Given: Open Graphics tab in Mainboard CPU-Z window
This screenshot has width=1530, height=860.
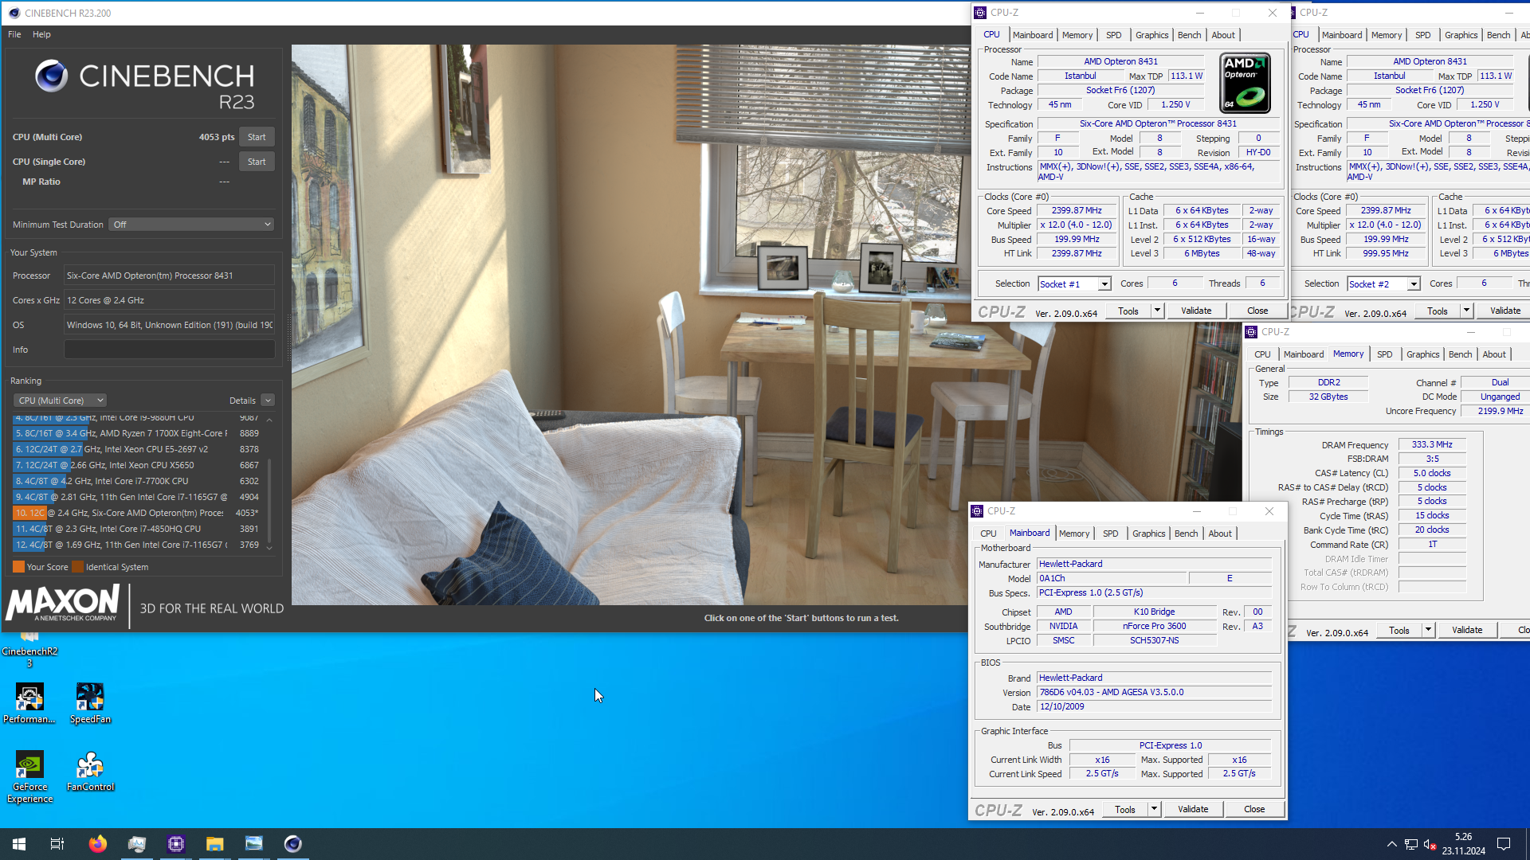Looking at the screenshot, I should tap(1148, 534).
